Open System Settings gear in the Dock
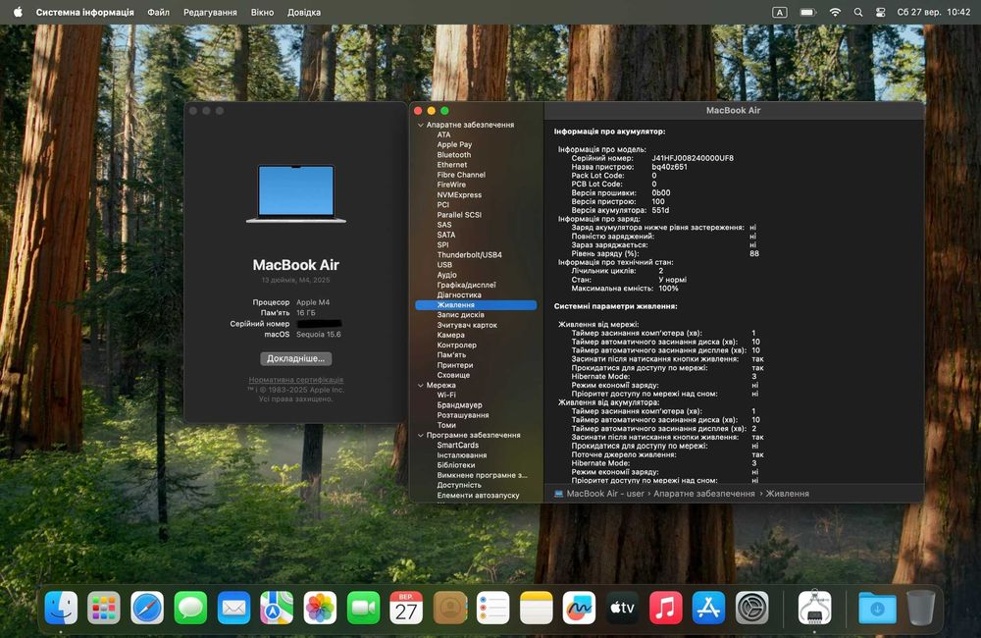Viewport: 981px width, 638px height. pos(751,608)
